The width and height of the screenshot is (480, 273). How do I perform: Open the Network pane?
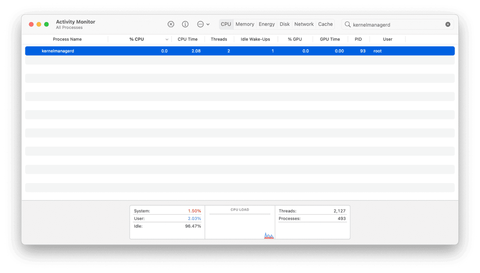(x=304, y=24)
